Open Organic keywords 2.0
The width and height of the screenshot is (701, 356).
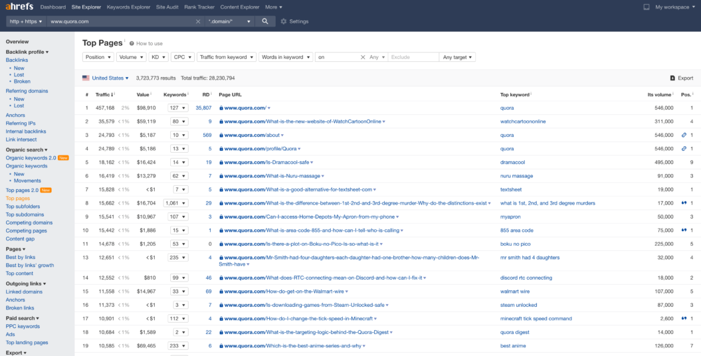31,157
